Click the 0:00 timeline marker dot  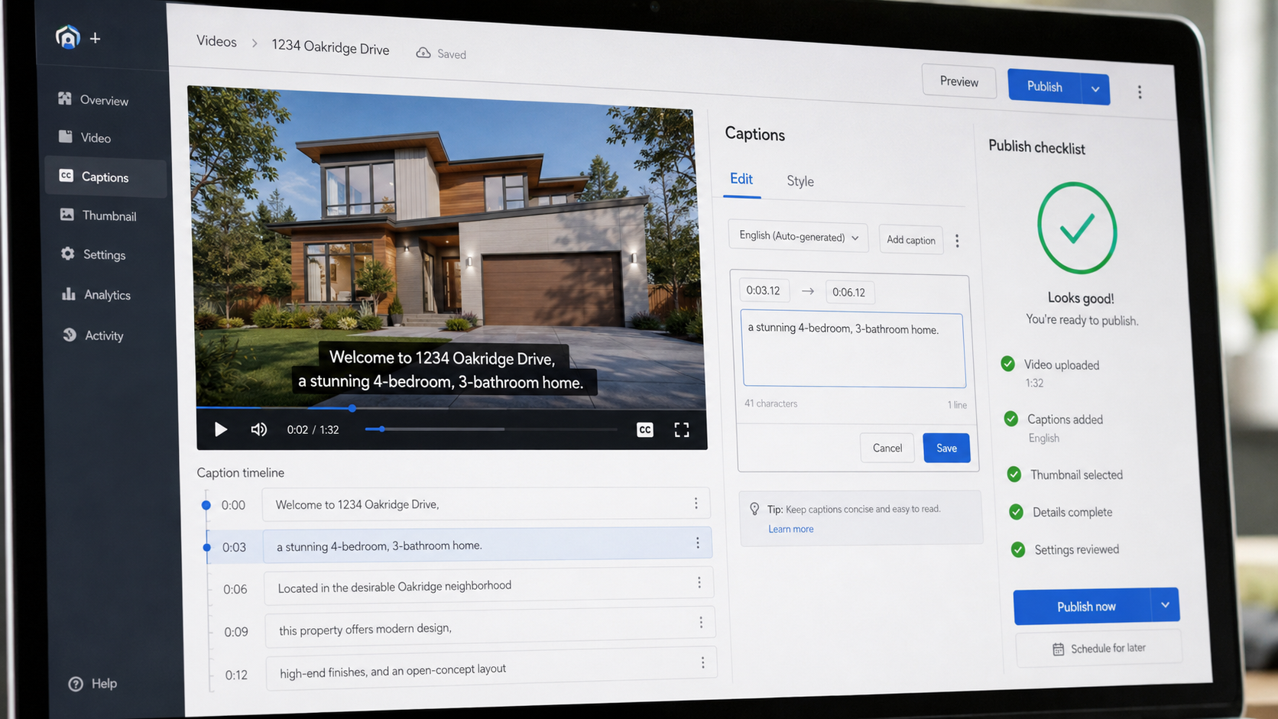coord(206,505)
